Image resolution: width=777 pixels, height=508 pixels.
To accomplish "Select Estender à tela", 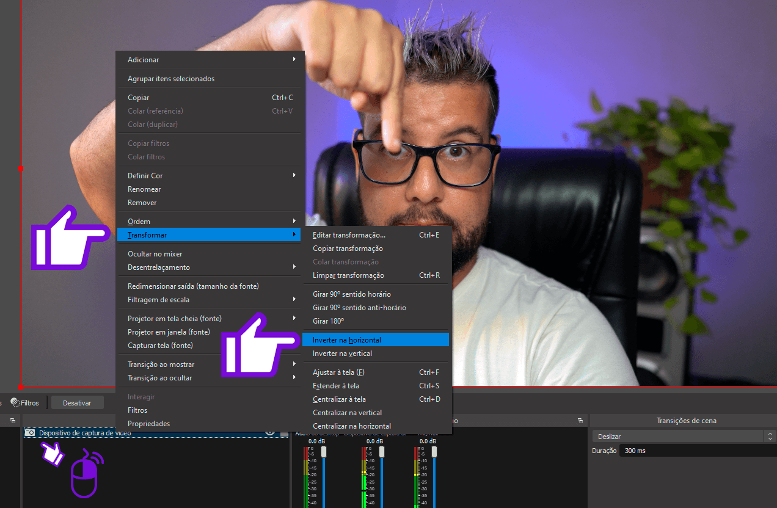I will (x=376, y=386).
